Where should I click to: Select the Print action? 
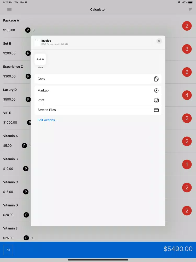(x=98, y=100)
